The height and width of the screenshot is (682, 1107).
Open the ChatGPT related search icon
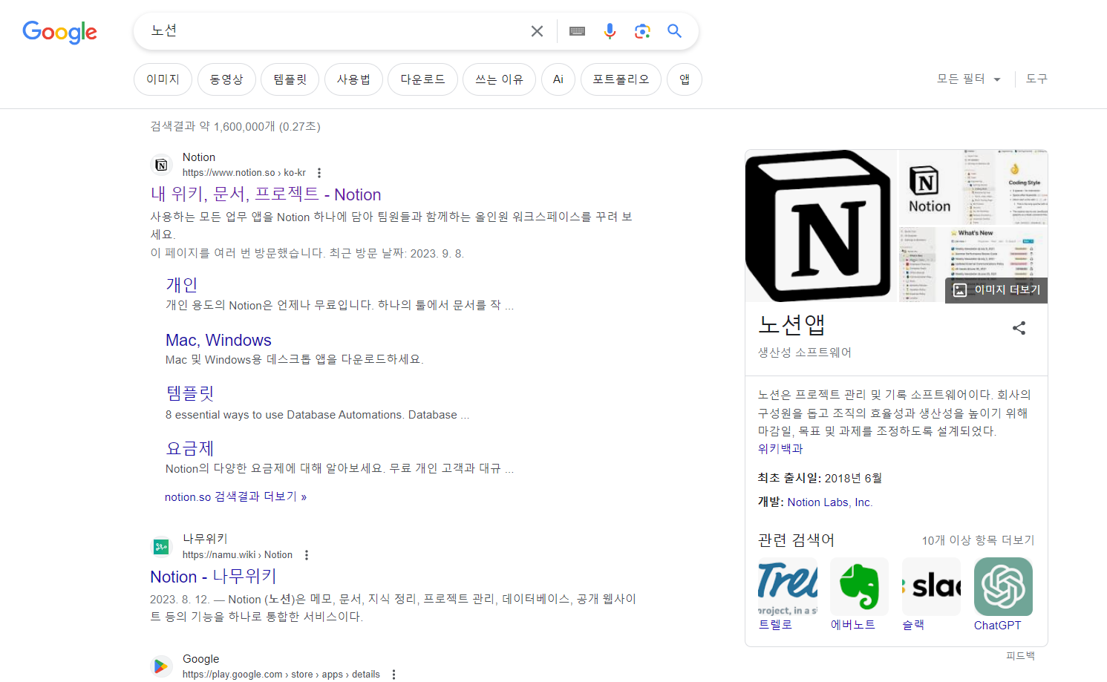coord(1003,586)
